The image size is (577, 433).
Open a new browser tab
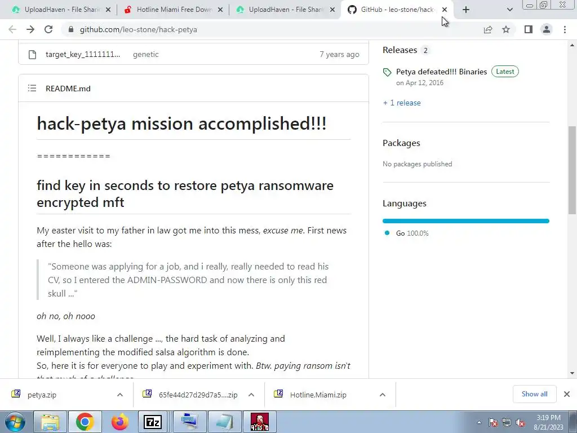point(466,10)
